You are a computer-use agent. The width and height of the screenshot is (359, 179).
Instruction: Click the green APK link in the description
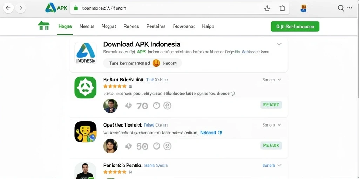(x=142, y=52)
